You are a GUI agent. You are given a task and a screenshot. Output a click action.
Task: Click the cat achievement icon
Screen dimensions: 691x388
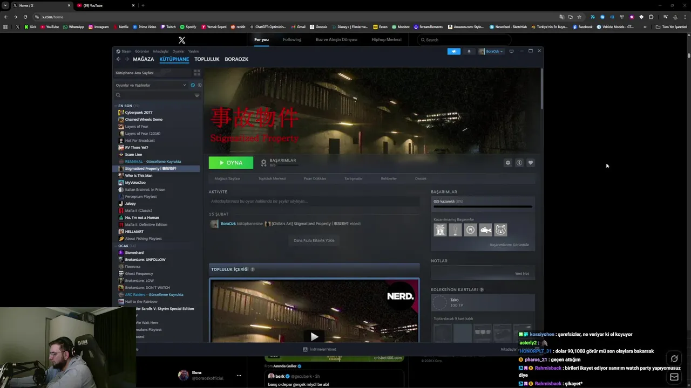tap(500, 230)
